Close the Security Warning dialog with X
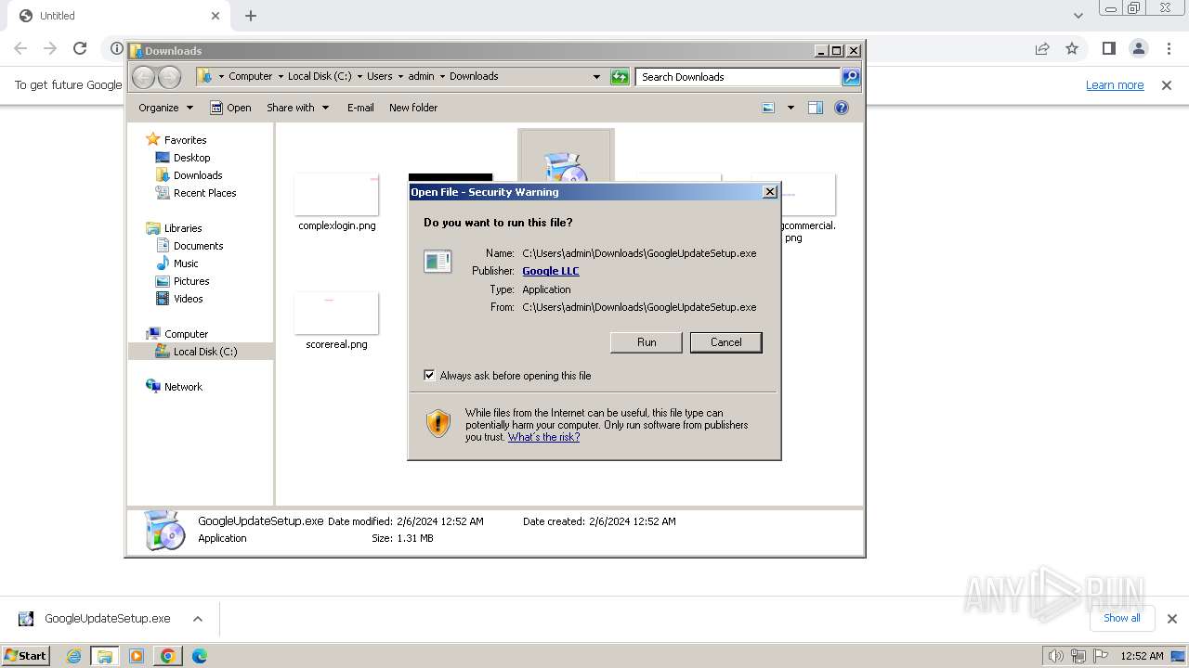 click(x=769, y=192)
